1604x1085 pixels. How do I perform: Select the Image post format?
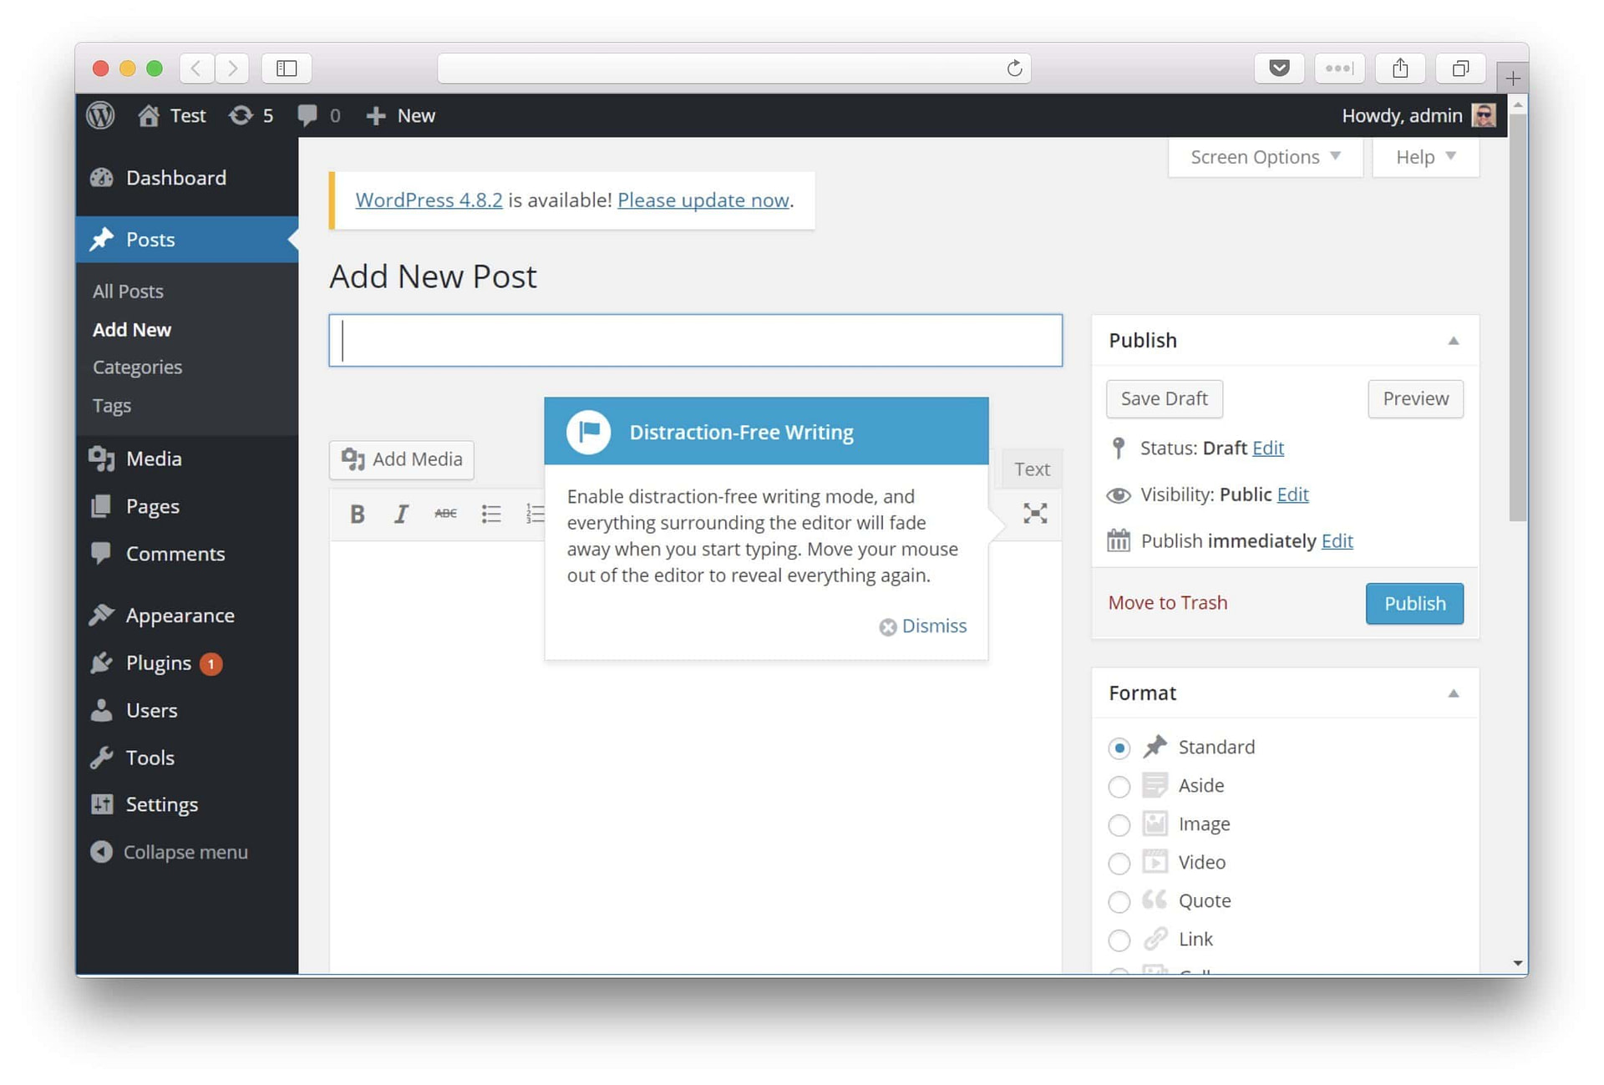point(1119,825)
